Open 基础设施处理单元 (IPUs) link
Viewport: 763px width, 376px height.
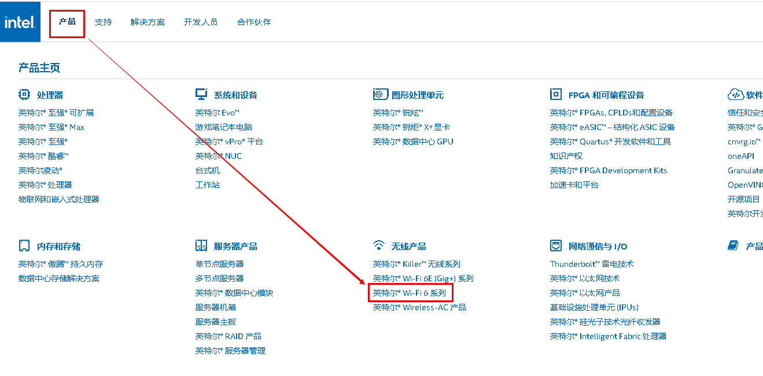(595, 307)
